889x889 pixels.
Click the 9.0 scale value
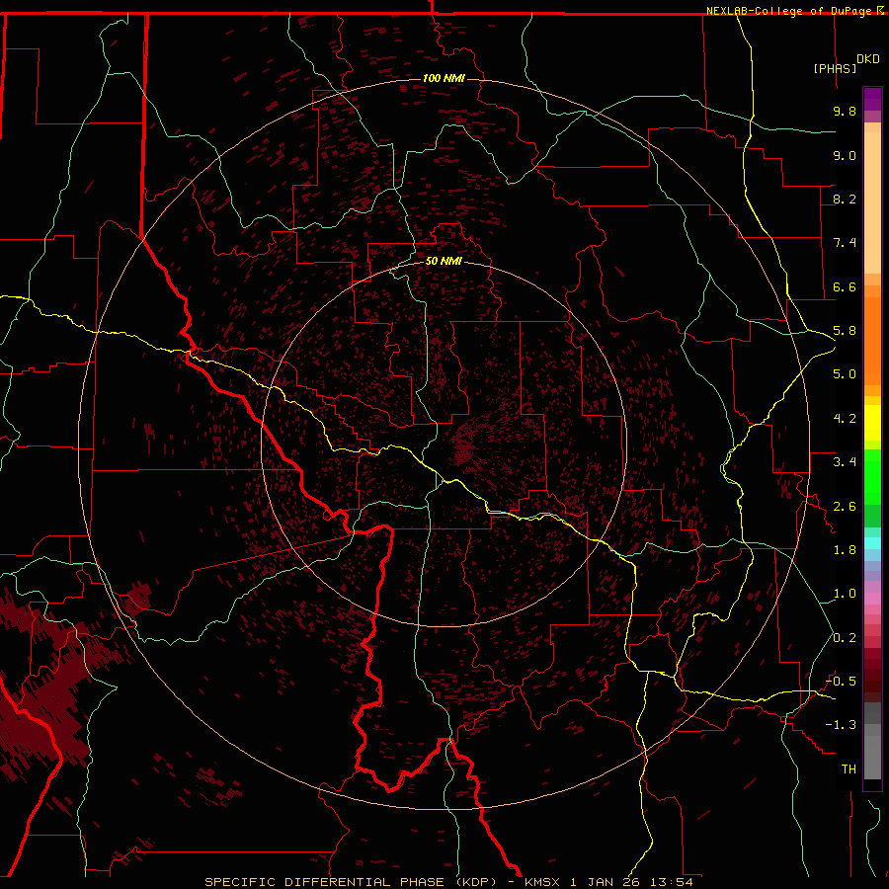(x=845, y=155)
